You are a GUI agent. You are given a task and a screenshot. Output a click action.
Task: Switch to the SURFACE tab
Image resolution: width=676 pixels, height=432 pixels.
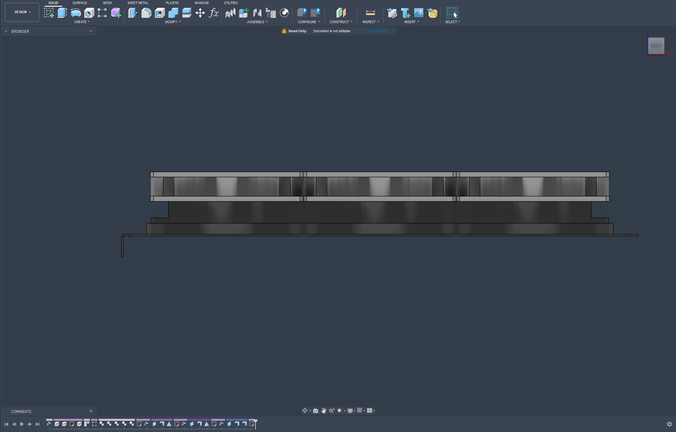click(80, 3)
